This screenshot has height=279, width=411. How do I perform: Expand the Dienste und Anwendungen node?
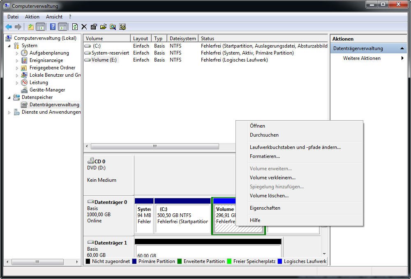coord(9,112)
